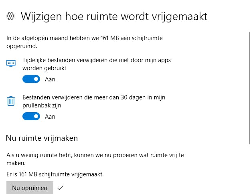The height and width of the screenshot is (194, 251).
Task: Click the word opgeruimd in the summary
Action: tap(21, 46)
